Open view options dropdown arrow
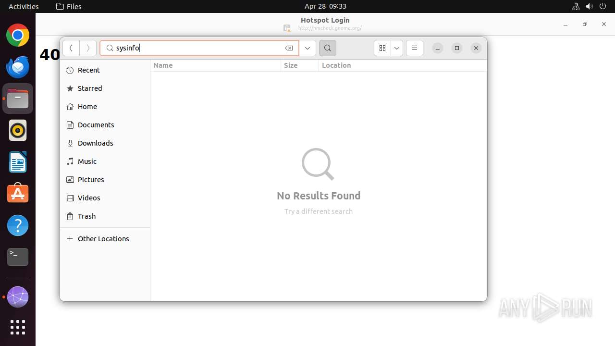Viewport: 615px width, 346px height. pos(397,48)
